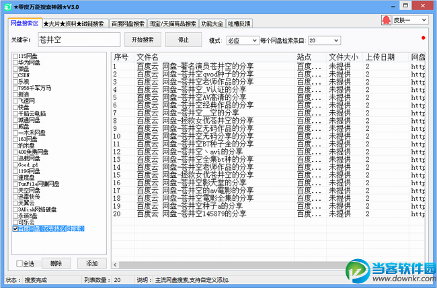Click the 上传日期 column header
Screen dimensions: 437x288
pyautogui.click(x=386, y=57)
